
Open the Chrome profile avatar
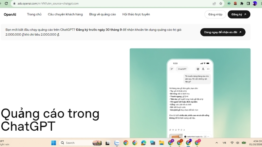coord(255,4)
